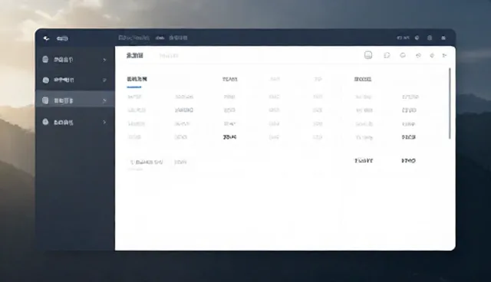
Task: Click the fourth content toolbar icon
Action: pos(418,55)
